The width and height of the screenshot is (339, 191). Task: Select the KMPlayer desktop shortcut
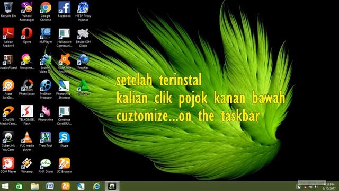(x=46, y=36)
